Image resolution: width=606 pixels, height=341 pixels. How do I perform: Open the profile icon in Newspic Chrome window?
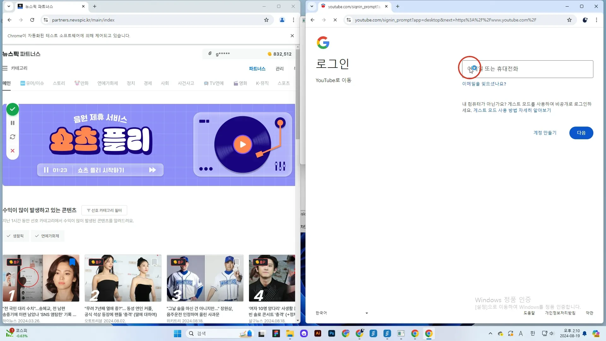tap(282, 20)
